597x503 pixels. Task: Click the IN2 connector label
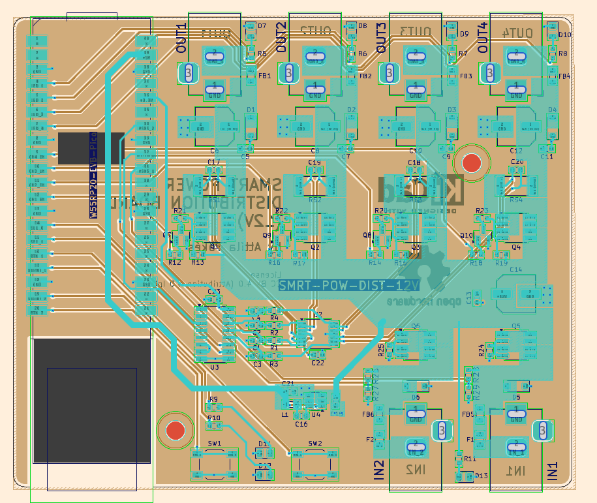379,470
